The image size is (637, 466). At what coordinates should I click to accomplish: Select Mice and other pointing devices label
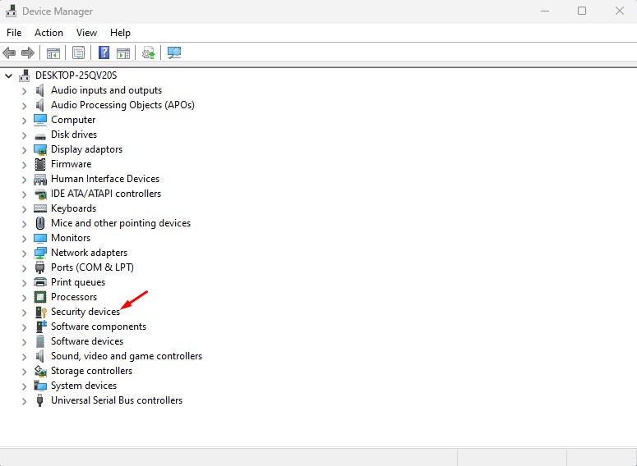pos(121,223)
